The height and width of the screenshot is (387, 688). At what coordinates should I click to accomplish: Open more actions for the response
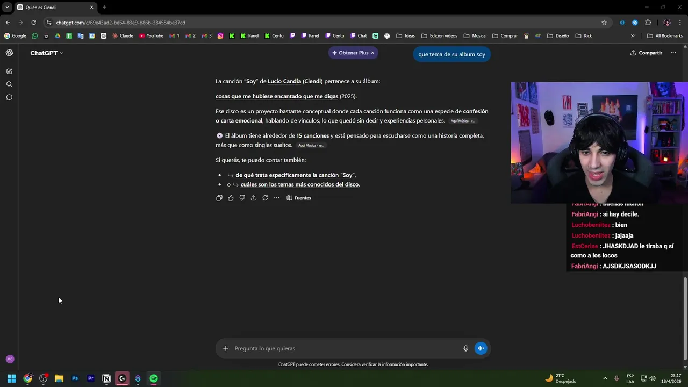tap(276, 198)
